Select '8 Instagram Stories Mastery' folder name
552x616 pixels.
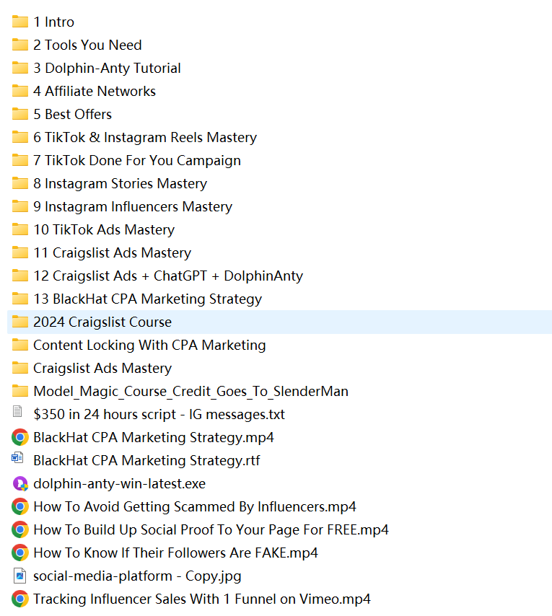coord(121,184)
